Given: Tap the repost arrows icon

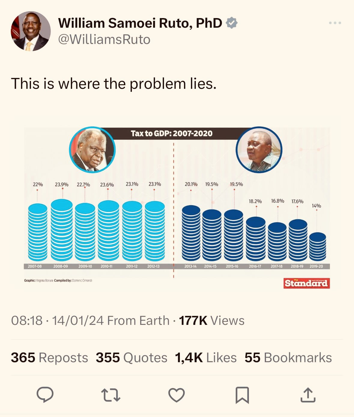Looking at the screenshot, I should point(111,395).
